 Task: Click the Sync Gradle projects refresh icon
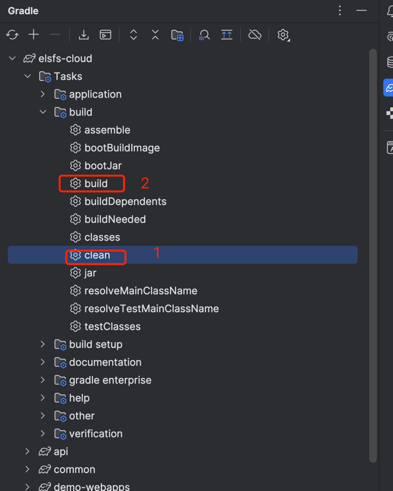[12, 35]
